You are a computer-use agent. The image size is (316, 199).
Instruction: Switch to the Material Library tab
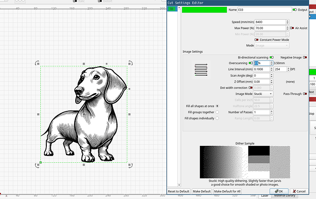click(284, 196)
